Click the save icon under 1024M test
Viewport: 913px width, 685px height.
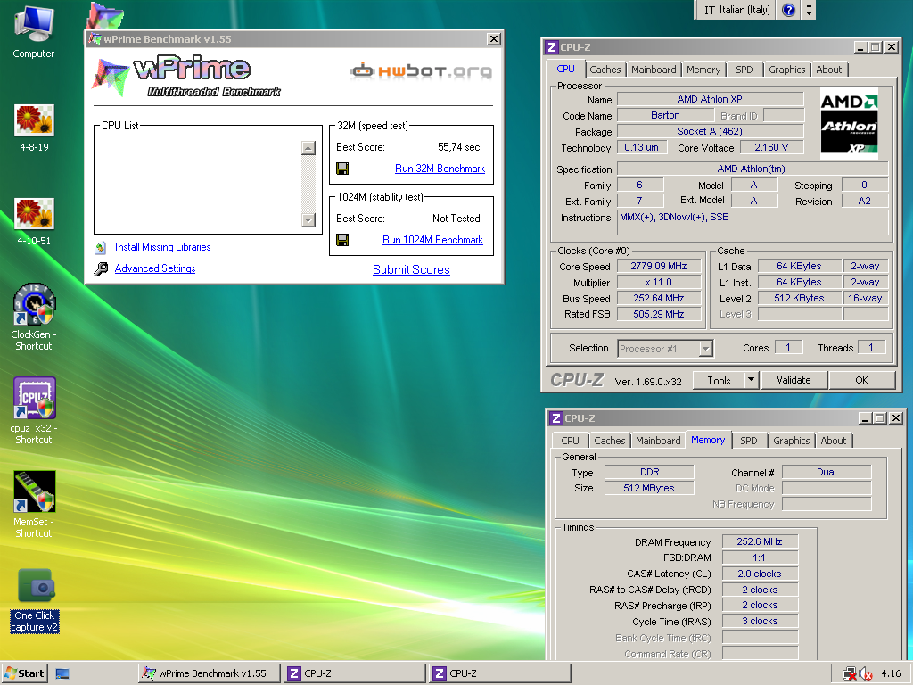point(342,240)
